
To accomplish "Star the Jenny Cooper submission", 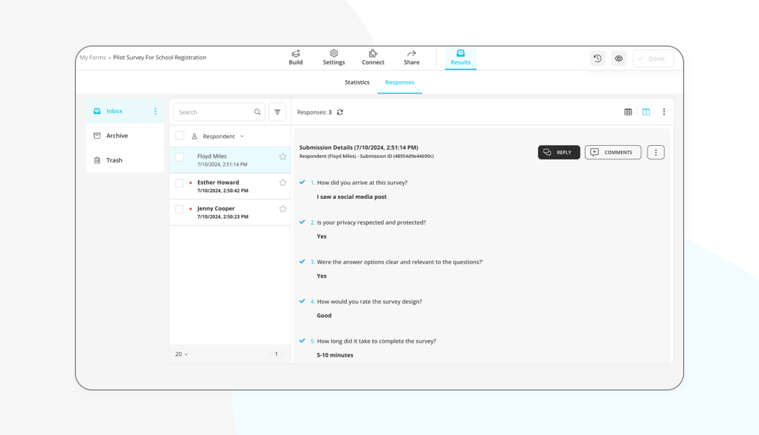I will pos(282,209).
